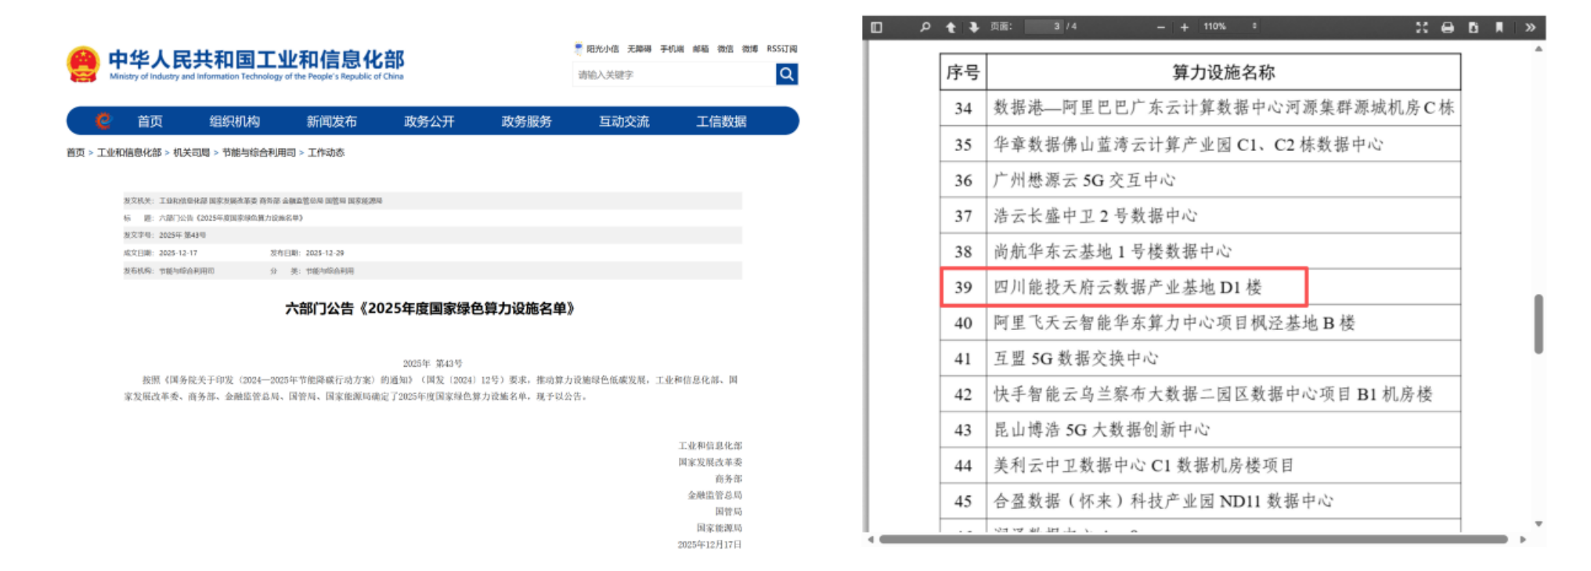Viewport: 1591px width, 571px height.
Task: Open 新闻发布 in the navigation bar
Action: coord(331,121)
